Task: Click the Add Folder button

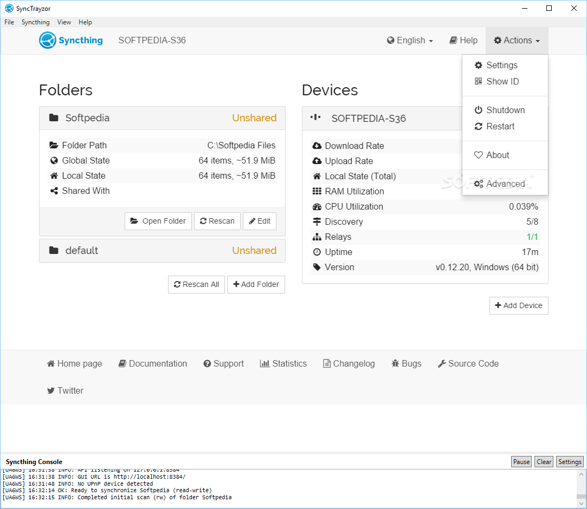Action: point(256,284)
